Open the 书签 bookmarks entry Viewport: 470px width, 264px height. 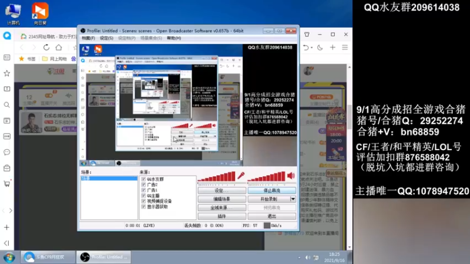click(x=27, y=59)
